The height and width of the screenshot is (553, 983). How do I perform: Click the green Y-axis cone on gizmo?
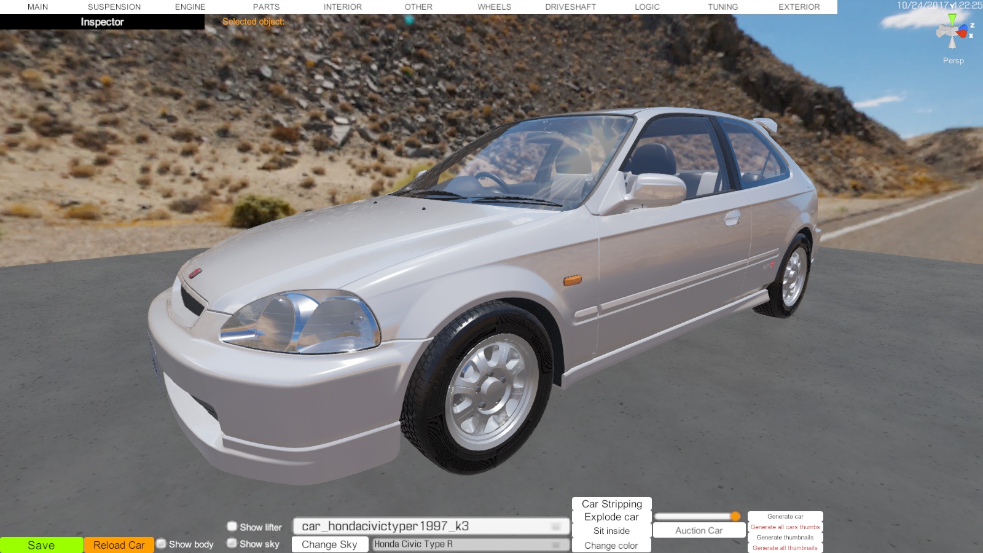pos(952,19)
